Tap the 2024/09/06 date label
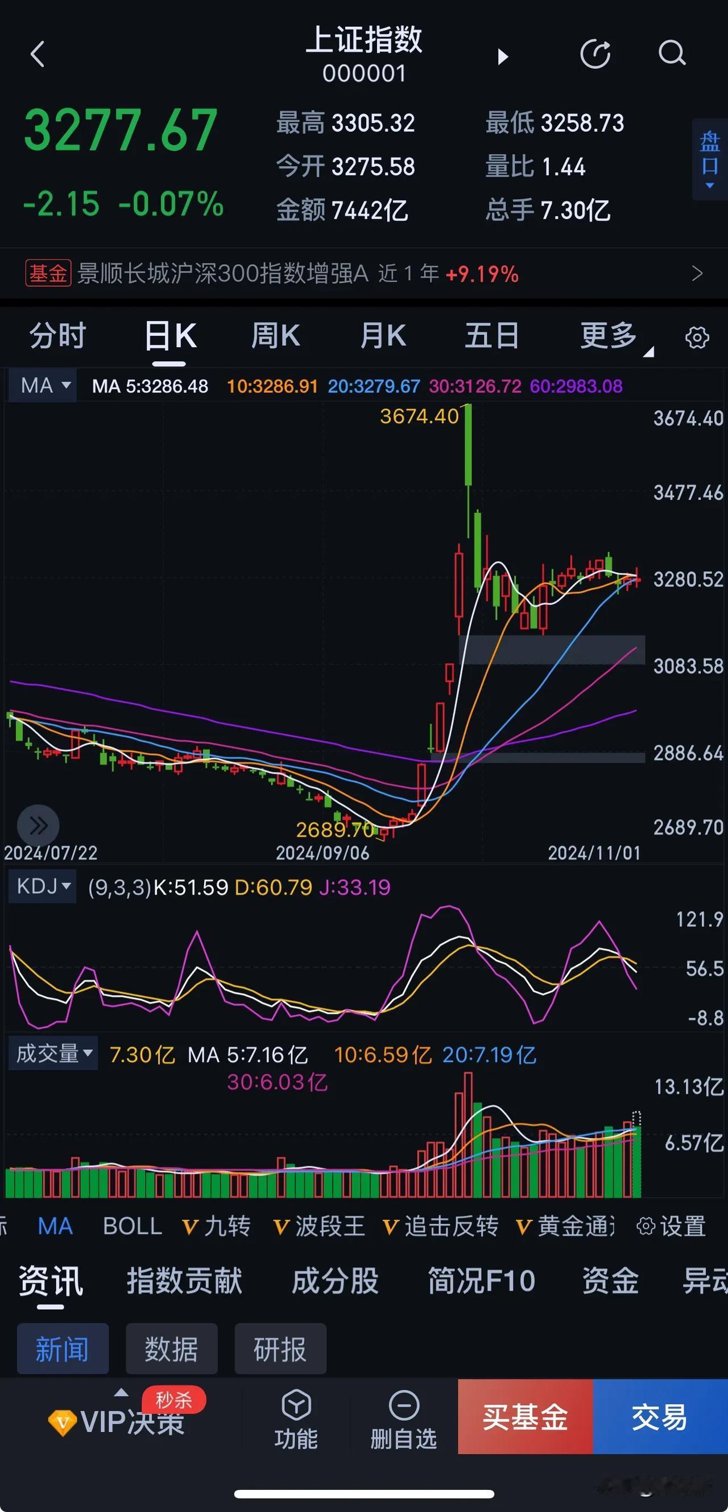 pyautogui.click(x=322, y=853)
